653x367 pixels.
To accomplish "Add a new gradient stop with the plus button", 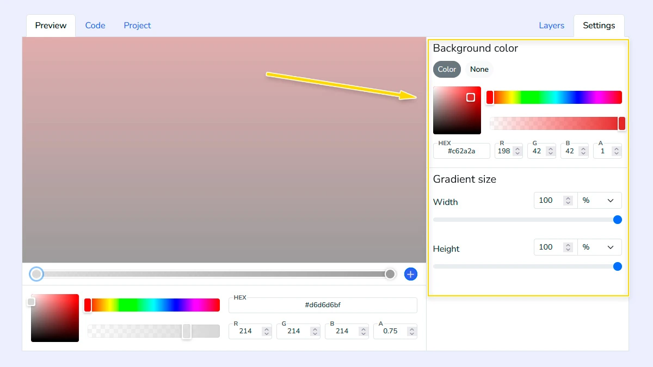I will [x=411, y=274].
